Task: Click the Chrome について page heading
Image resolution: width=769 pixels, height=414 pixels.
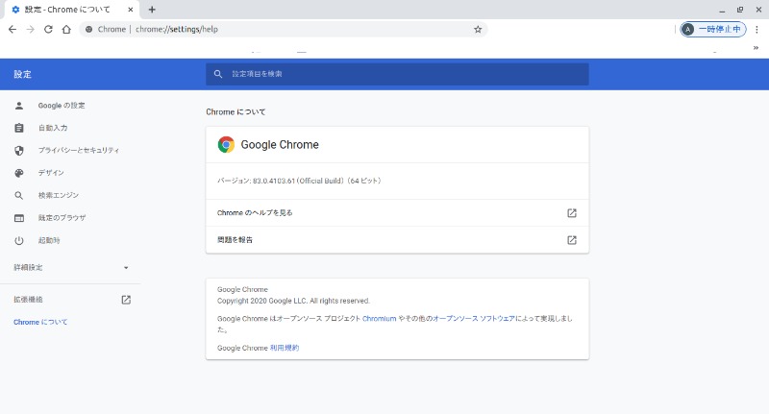Action: pos(236,111)
